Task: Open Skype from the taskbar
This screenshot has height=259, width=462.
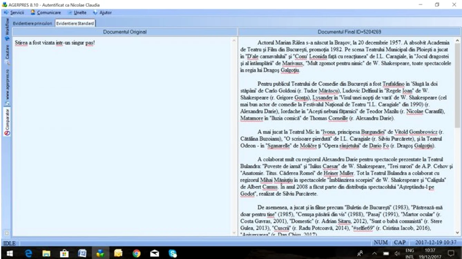Action: [x=172, y=253]
